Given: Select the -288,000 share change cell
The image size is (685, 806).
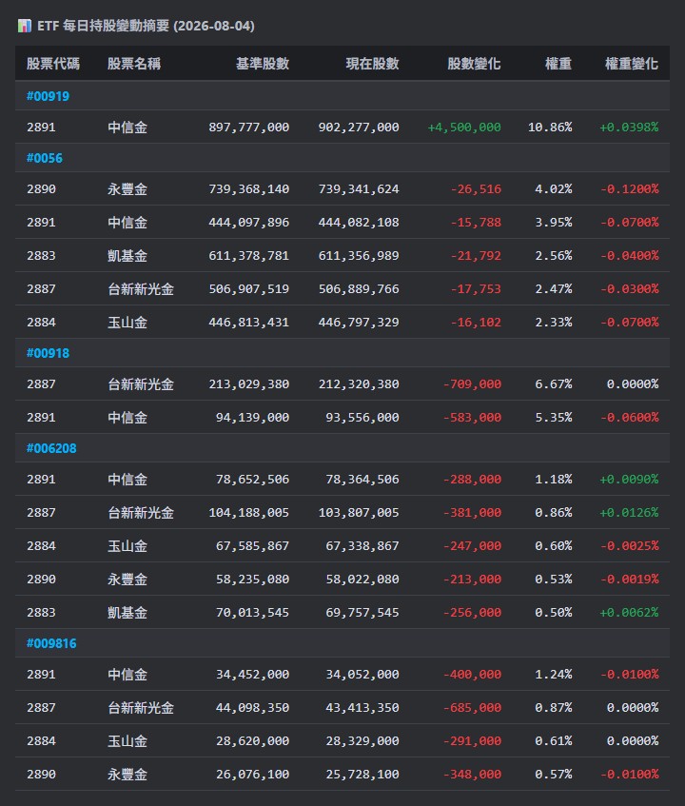Looking at the screenshot, I should pos(472,480).
